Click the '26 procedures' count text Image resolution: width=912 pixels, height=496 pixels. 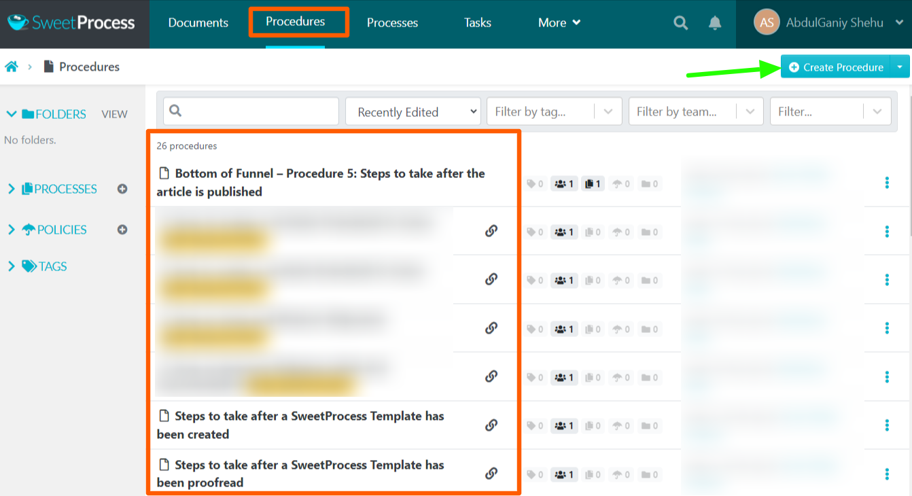tap(187, 146)
